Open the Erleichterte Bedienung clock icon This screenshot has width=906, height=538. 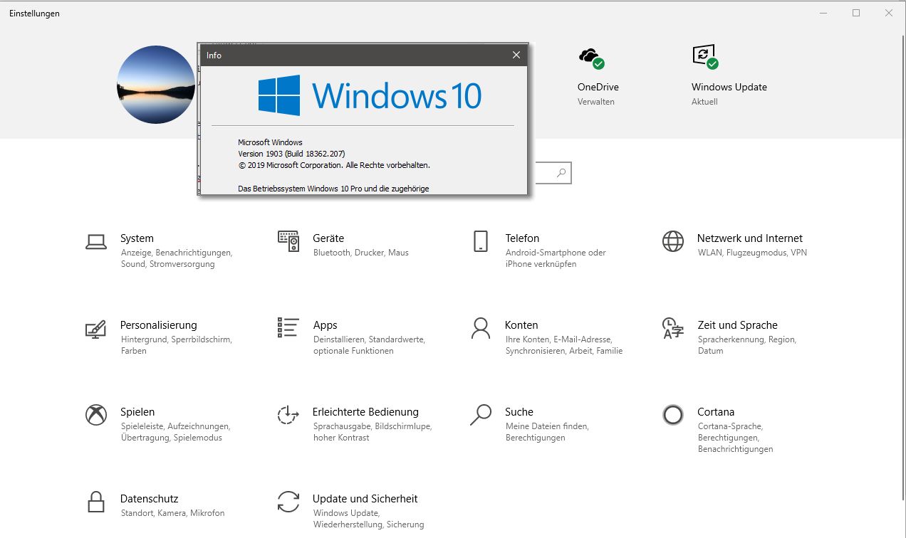click(288, 415)
